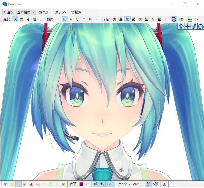
Task: Open the mode dropdown menu
Action: click(x=124, y=184)
